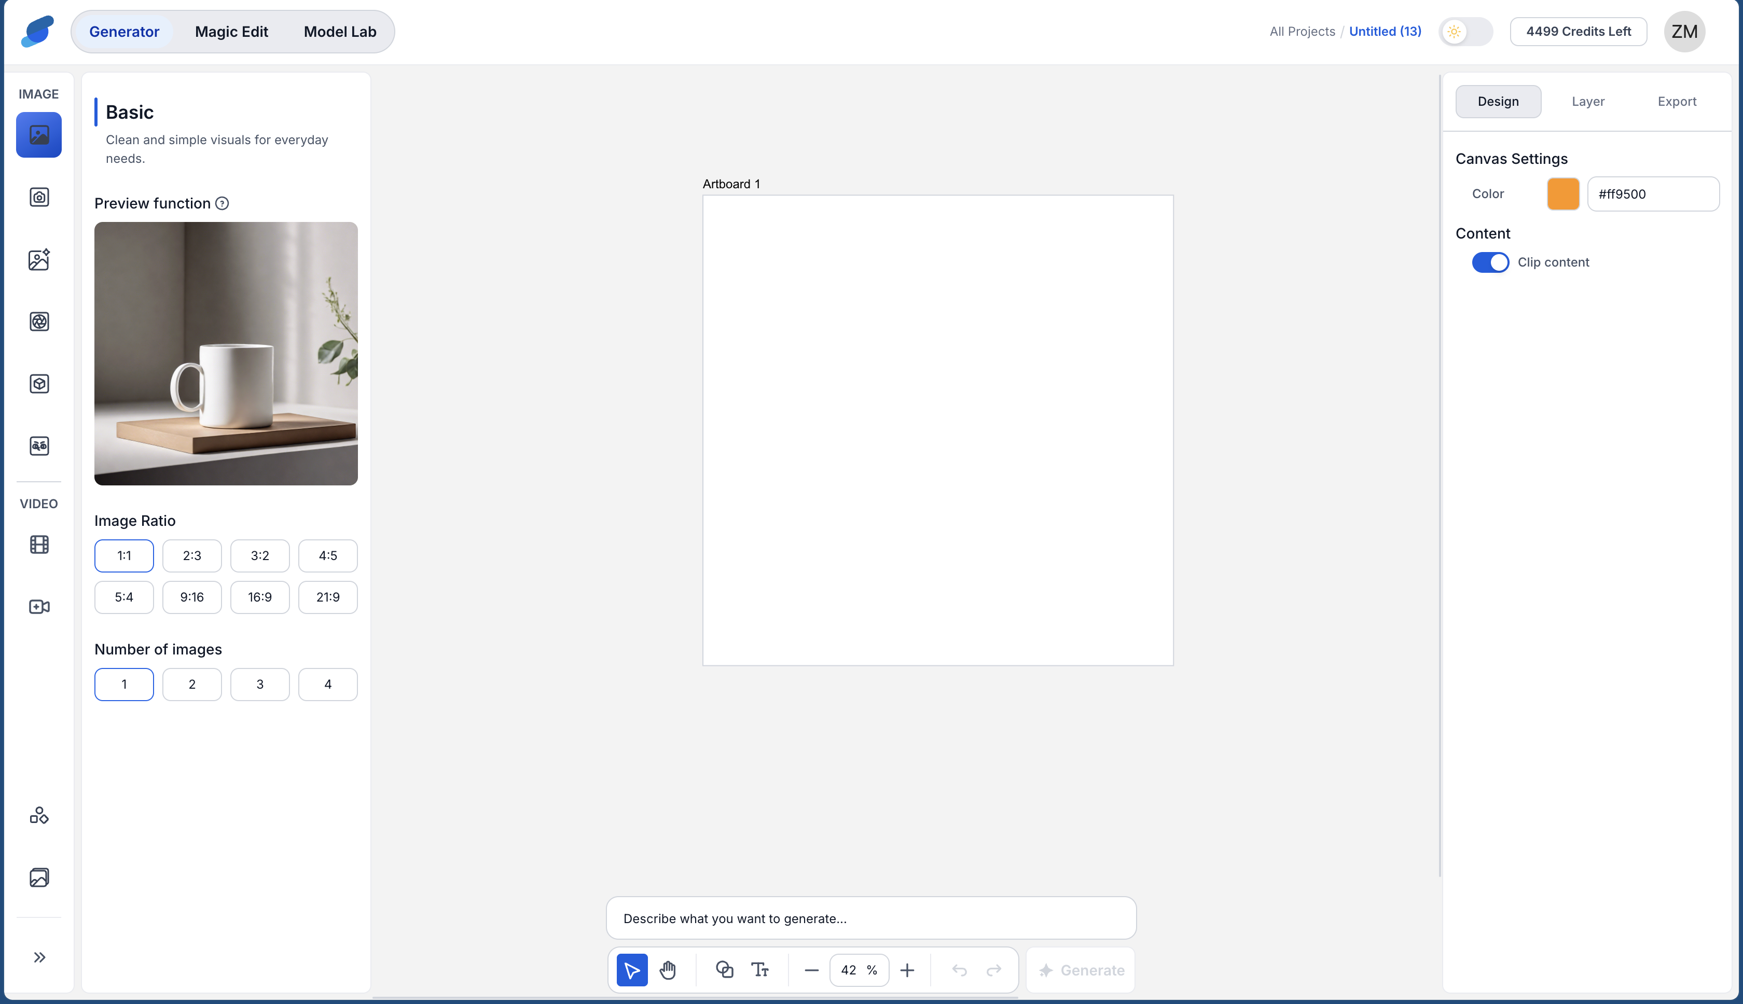The height and width of the screenshot is (1004, 1743).
Task: Select the 9:16 image ratio
Action: 192,597
